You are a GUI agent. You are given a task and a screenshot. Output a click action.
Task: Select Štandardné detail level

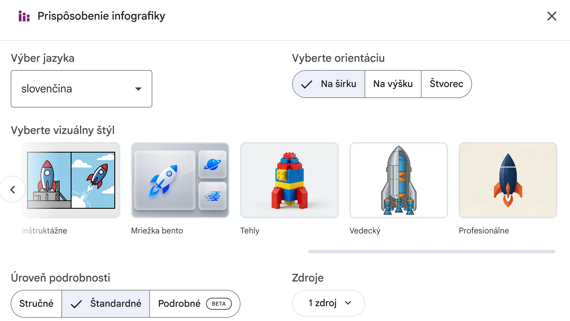[x=106, y=303]
